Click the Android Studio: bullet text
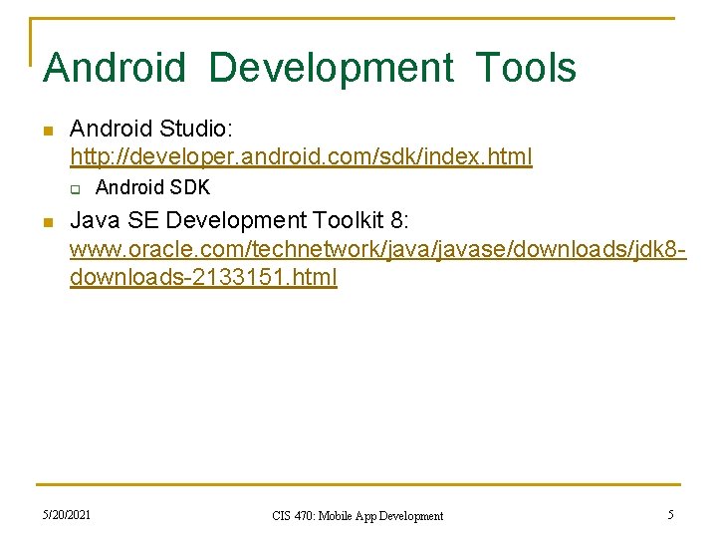The height and width of the screenshot is (538, 717). pyautogui.click(x=151, y=129)
